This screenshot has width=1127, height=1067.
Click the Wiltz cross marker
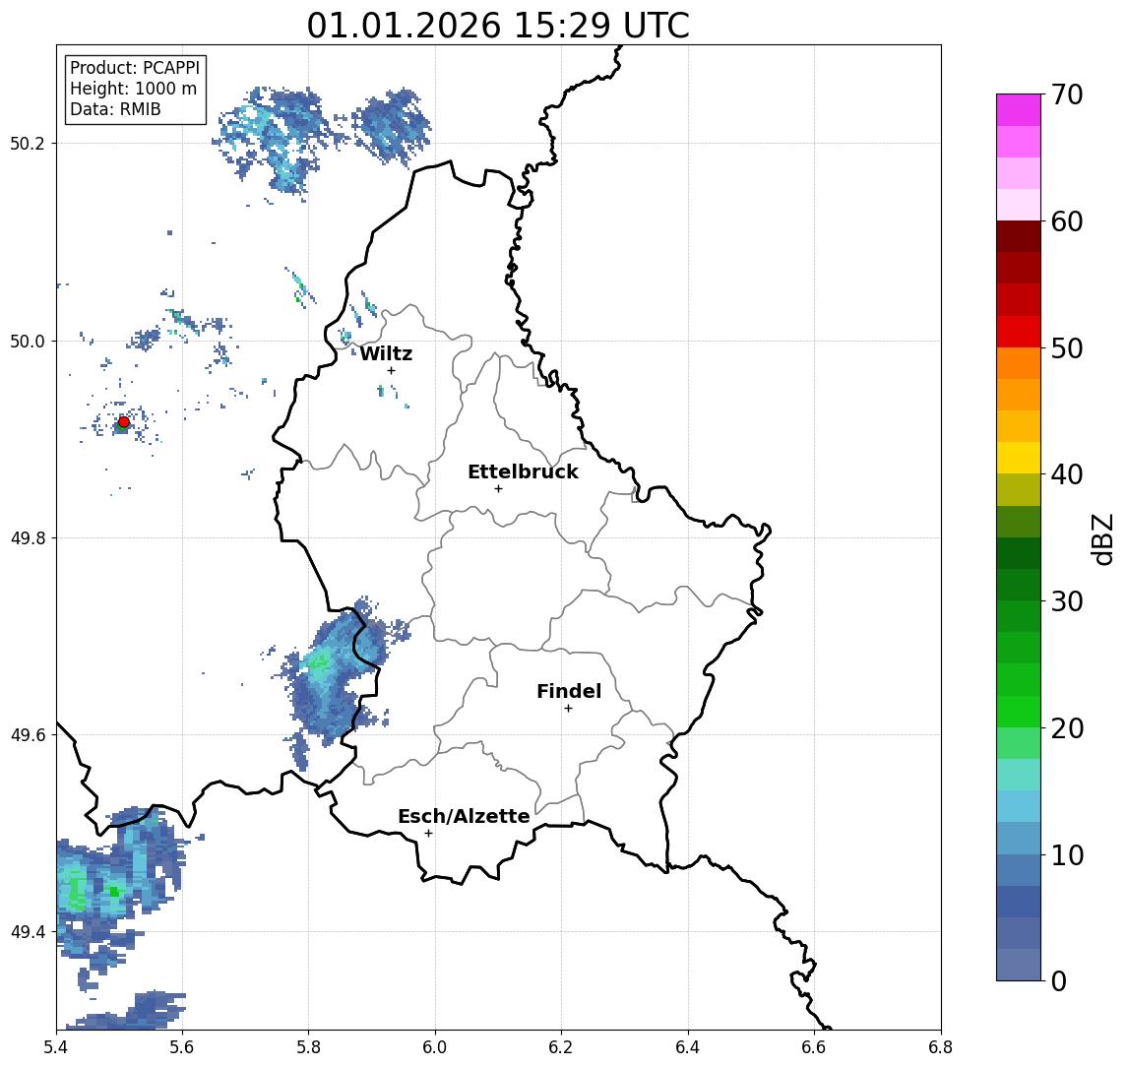pyautogui.click(x=391, y=370)
